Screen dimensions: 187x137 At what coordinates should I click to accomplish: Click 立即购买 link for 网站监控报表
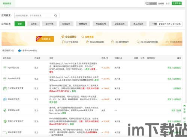(x=177, y=100)
